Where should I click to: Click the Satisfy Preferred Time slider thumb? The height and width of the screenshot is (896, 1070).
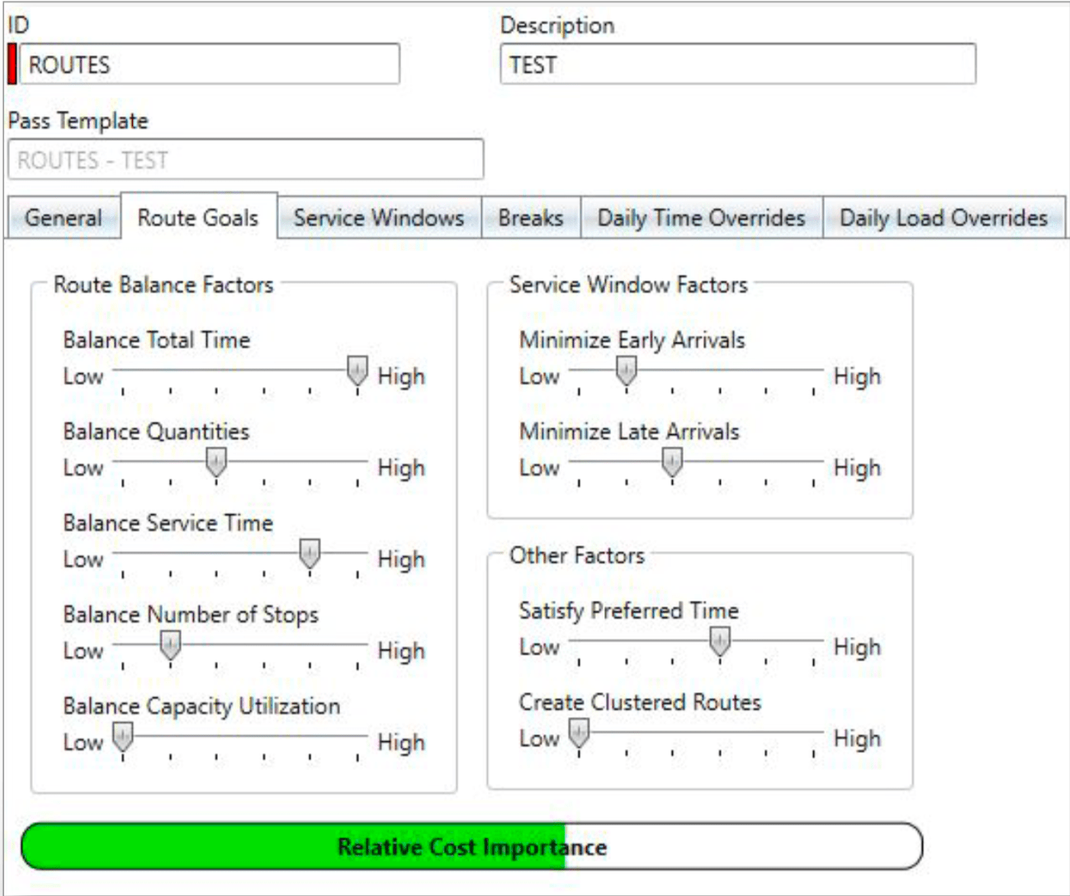click(x=719, y=642)
